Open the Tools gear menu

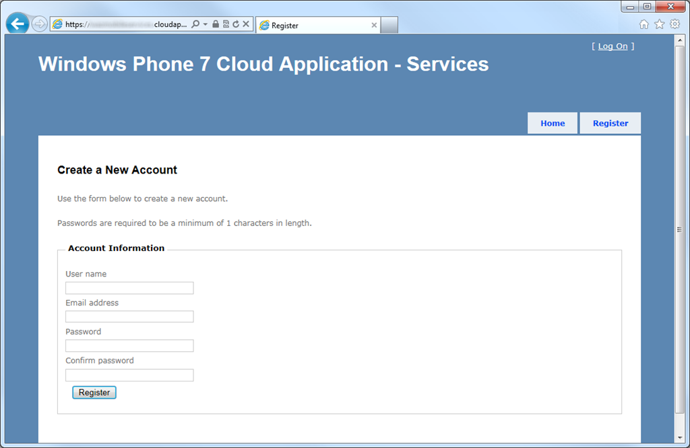[675, 24]
